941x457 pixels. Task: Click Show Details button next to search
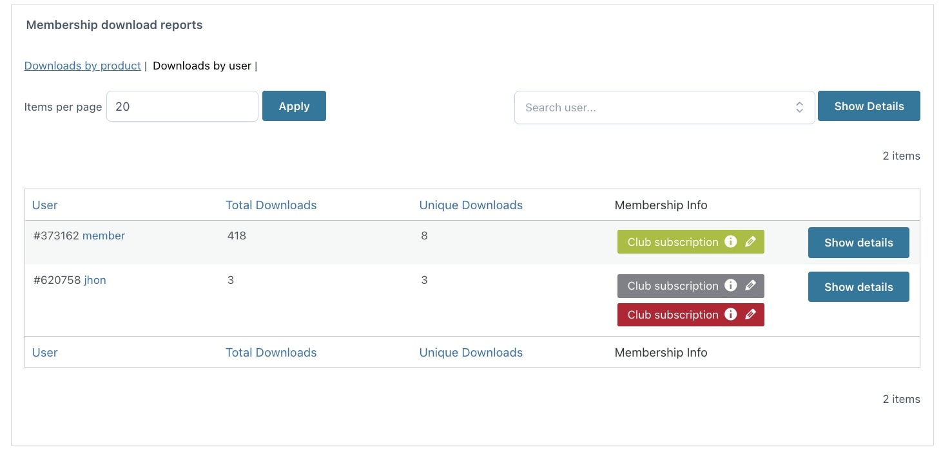(x=868, y=106)
